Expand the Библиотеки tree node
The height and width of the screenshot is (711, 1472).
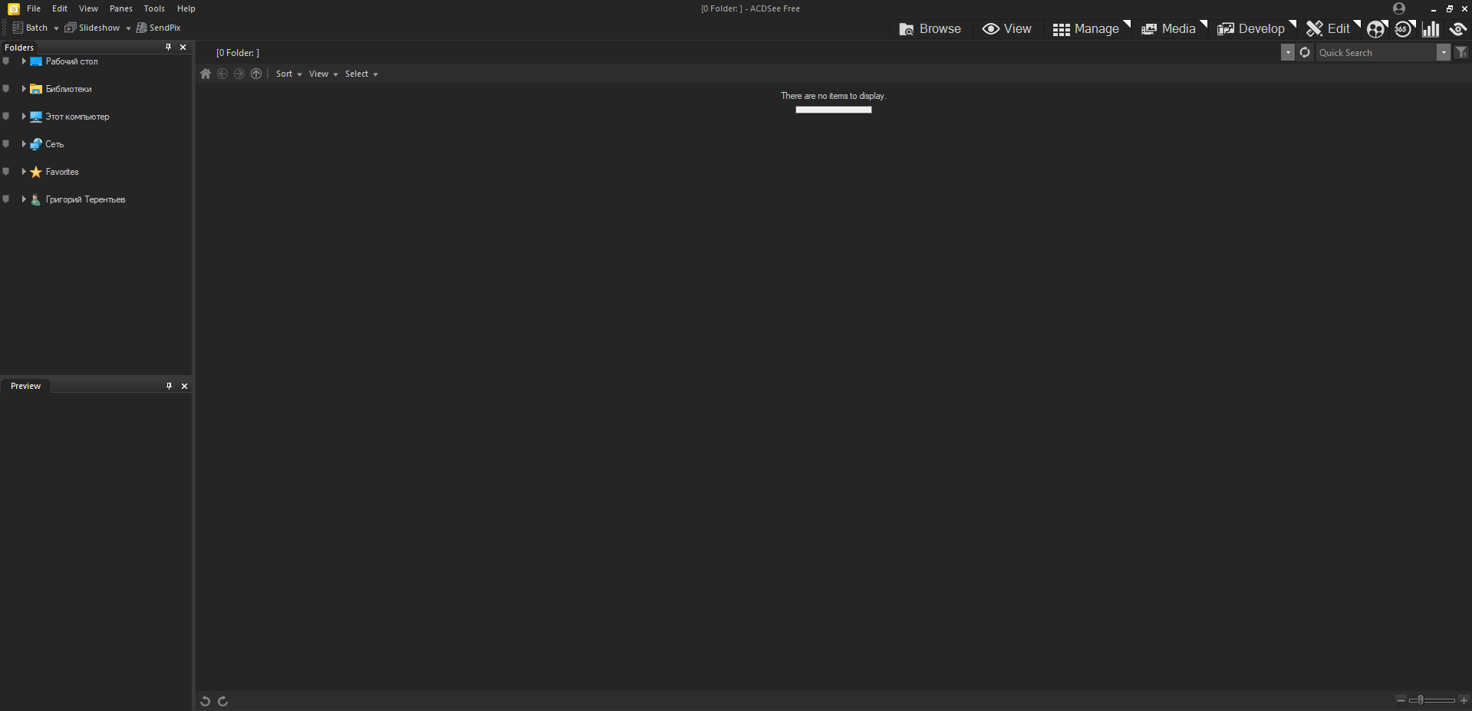pyautogui.click(x=24, y=89)
